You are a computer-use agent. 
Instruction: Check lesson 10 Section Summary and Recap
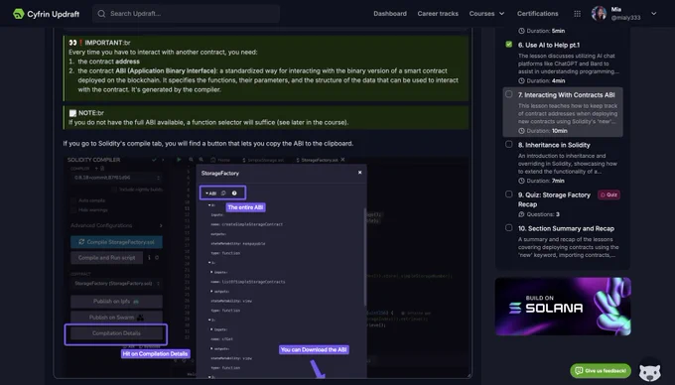coord(509,227)
